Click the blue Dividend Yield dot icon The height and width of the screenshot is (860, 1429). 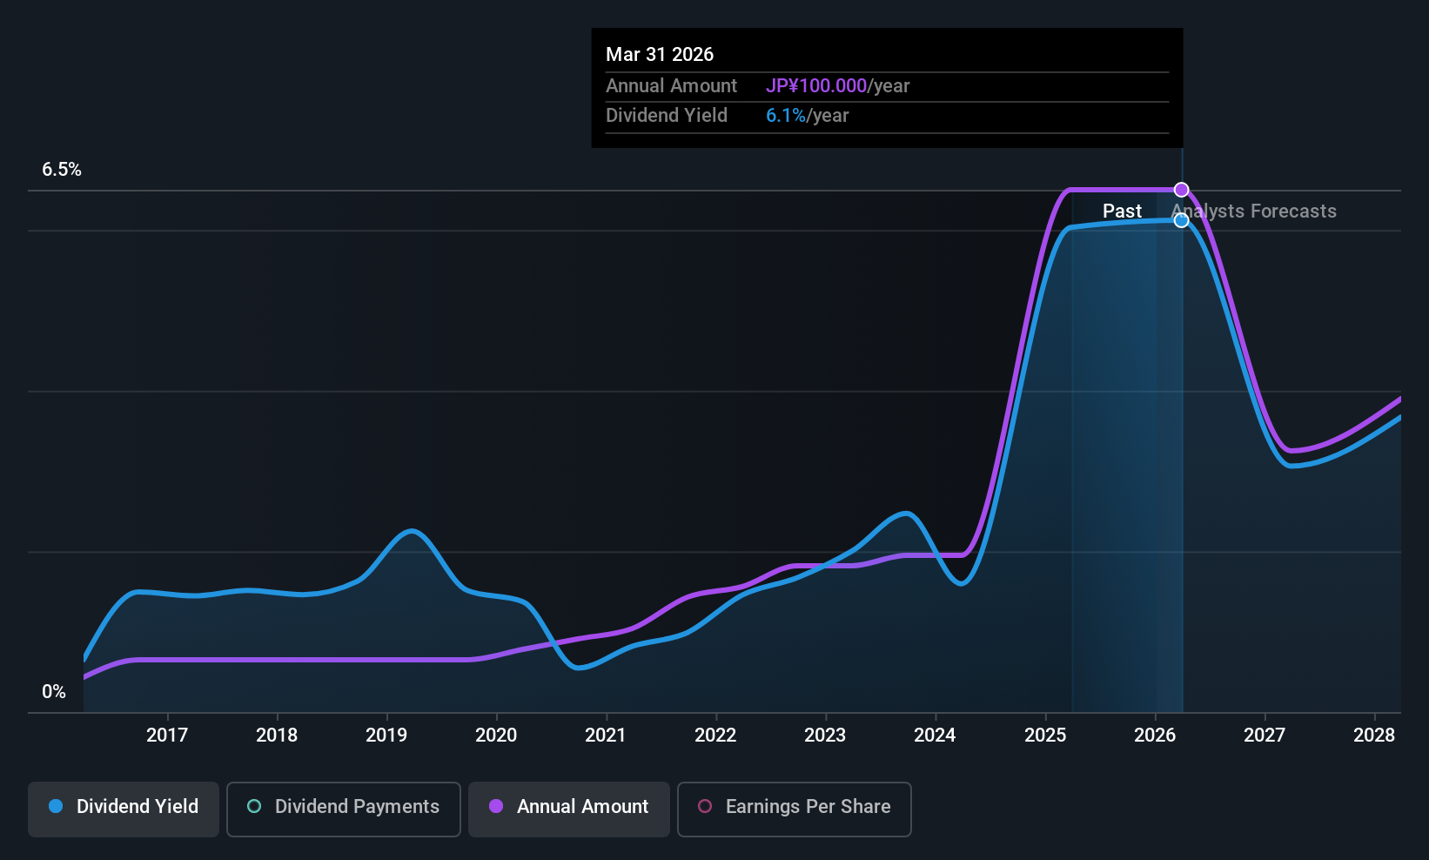(56, 807)
